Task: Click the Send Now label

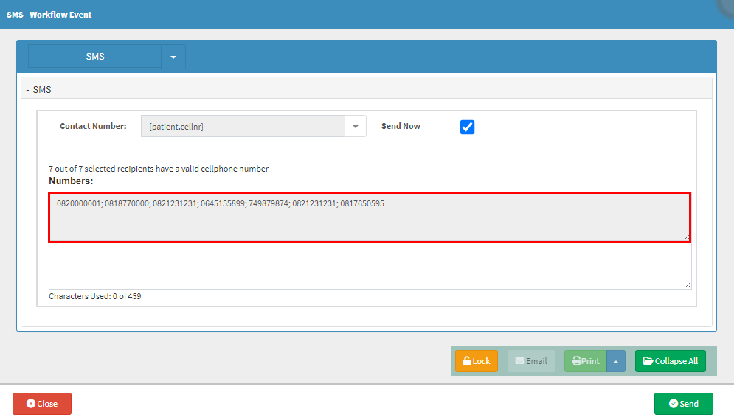Action: pyautogui.click(x=401, y=126)
